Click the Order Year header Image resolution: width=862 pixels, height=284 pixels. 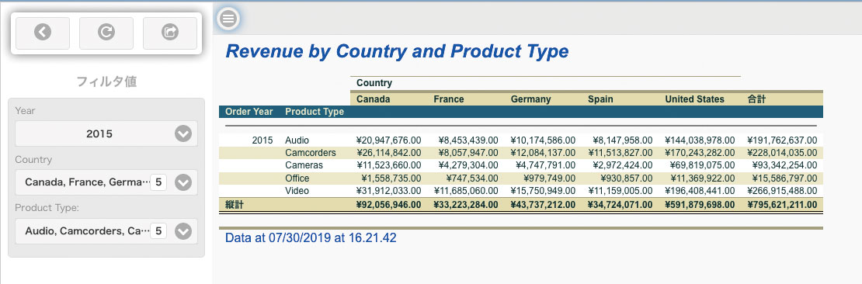[249, 112]
